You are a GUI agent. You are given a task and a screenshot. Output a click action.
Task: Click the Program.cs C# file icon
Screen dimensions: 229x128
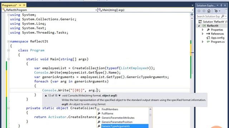[x=208, y=42]
